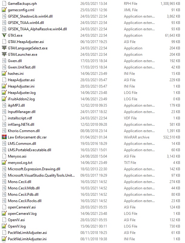Click the Khorio.Common.dll file icon
Viewport: 185px width, 243px height.
point(4,131)
